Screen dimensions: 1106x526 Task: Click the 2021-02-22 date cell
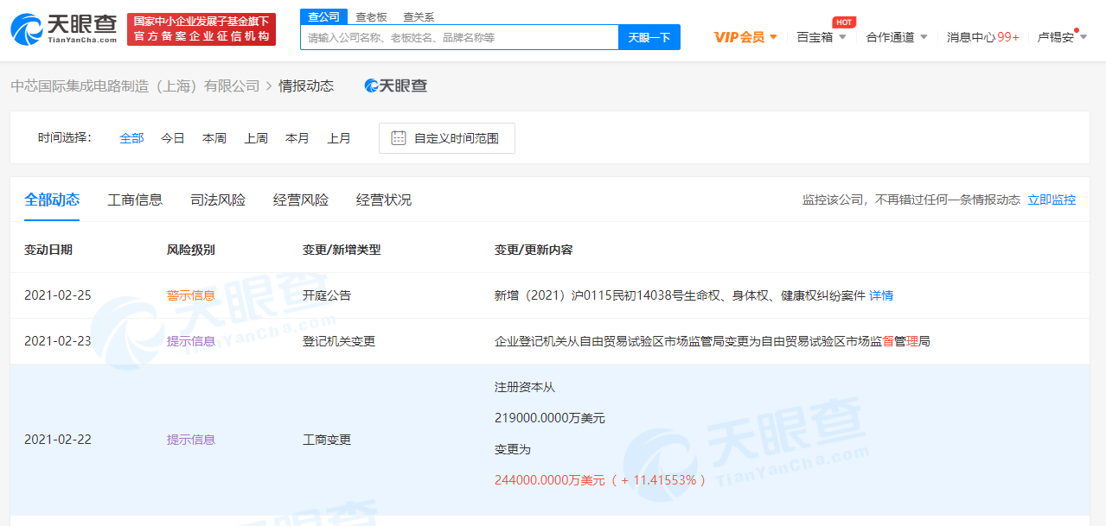pos(58,440)
